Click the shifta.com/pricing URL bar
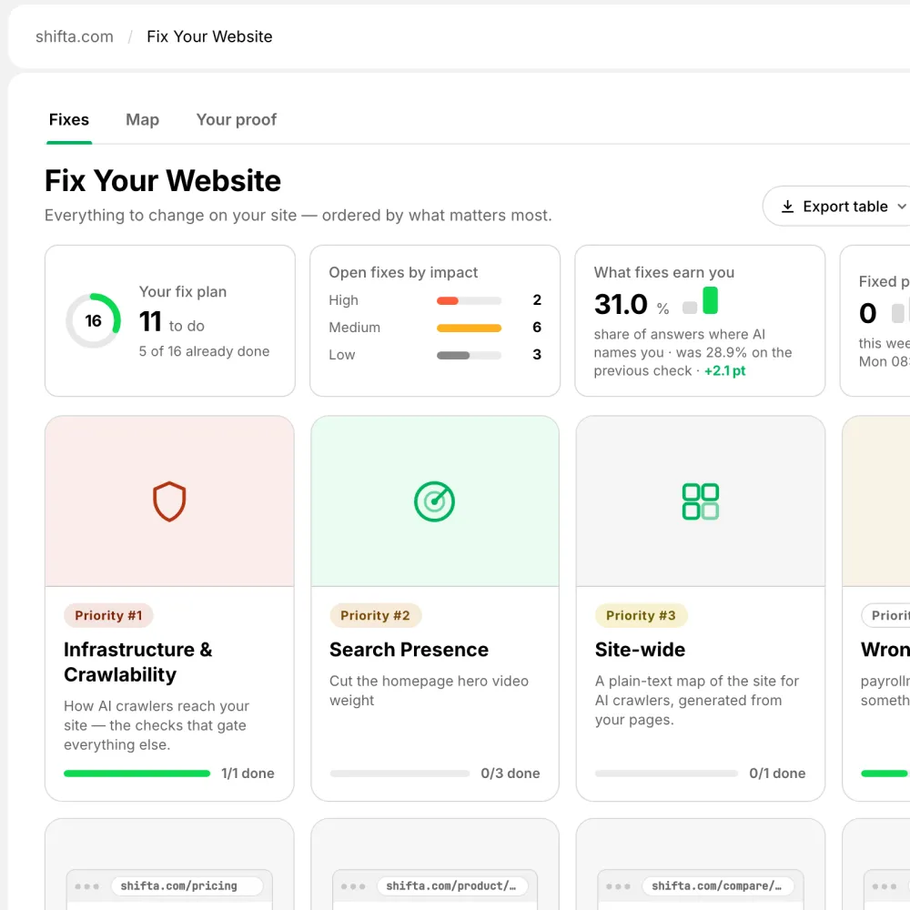Viewport: 910px width, 910px height. tap(187, 886)
